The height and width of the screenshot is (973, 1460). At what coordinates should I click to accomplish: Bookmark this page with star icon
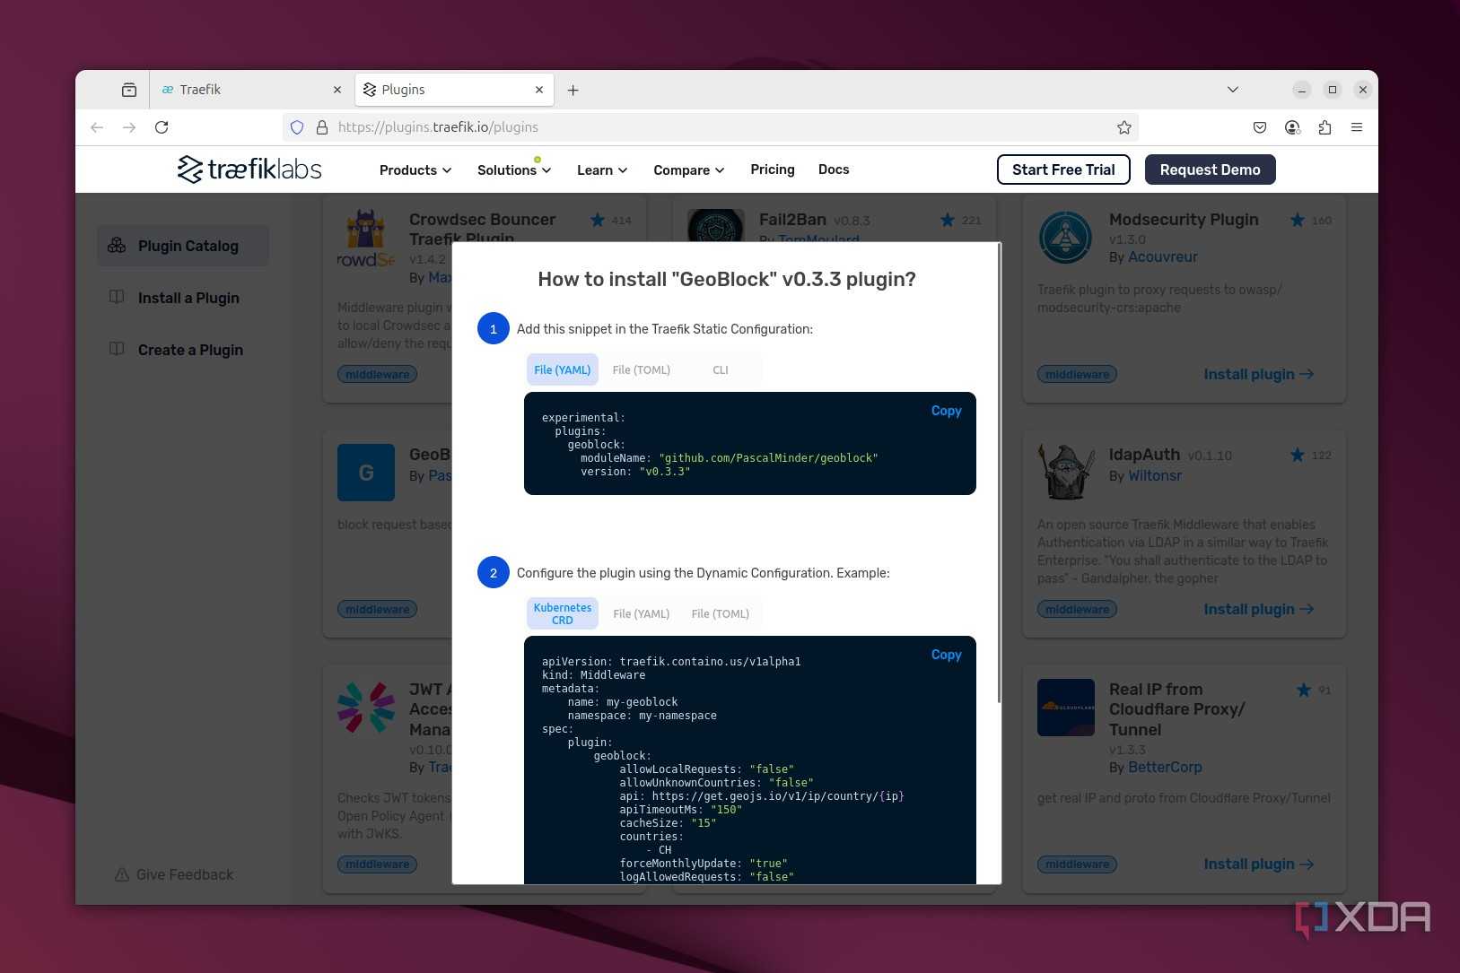point(1123,127)
